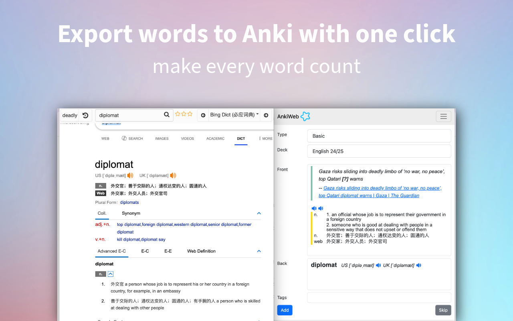Click the AnkiWeb star logo
513x321 pixels.
[305, 116]
